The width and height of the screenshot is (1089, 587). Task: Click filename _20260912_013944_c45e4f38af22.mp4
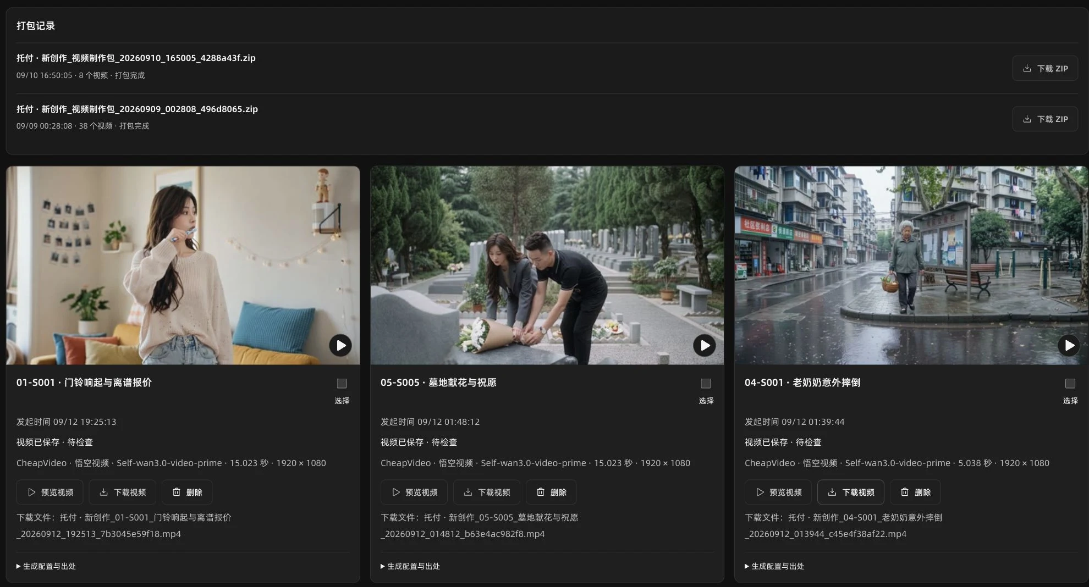click(x=826, y=534)
